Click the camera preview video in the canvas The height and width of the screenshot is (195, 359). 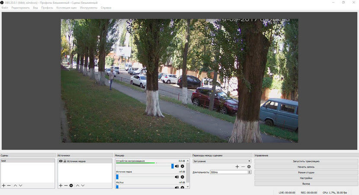[179, 81]
